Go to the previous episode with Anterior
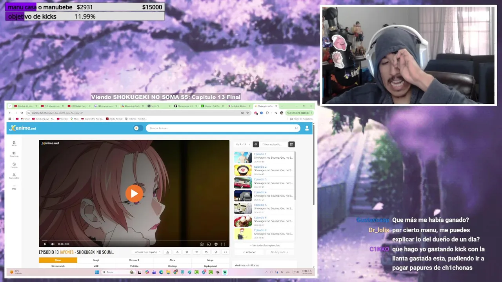 tap(249, 252)
